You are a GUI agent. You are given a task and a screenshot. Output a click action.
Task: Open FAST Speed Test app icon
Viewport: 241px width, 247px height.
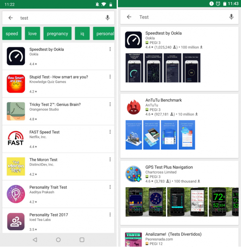[16, 138]
